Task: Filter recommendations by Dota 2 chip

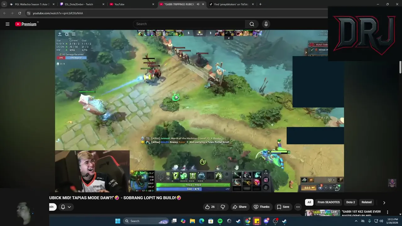Action: click(350, 202)
